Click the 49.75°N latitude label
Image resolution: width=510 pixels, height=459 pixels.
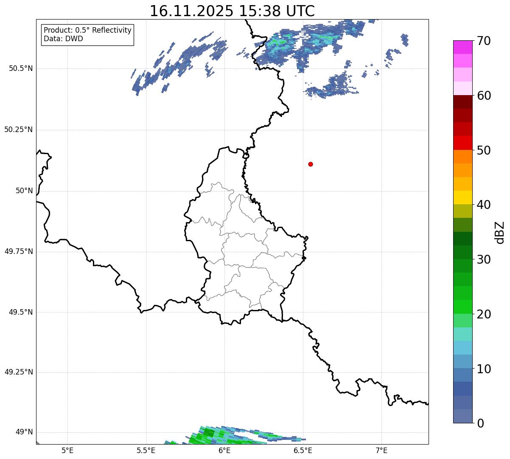18,251
